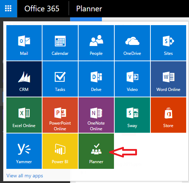Launch the CRM tile
Screen dimensions: 189x183
point(24,79)
